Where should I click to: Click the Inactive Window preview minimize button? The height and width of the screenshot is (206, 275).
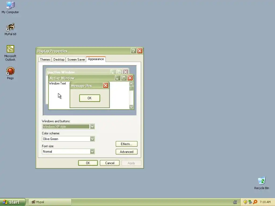tap(113, 72)
